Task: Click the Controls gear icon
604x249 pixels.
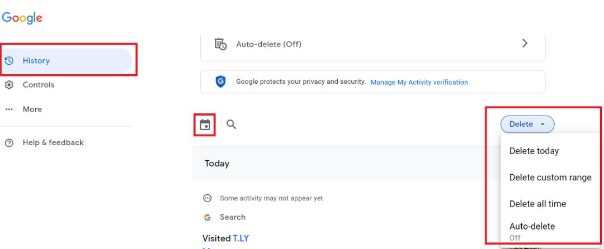Action: [x=9, y=85]
